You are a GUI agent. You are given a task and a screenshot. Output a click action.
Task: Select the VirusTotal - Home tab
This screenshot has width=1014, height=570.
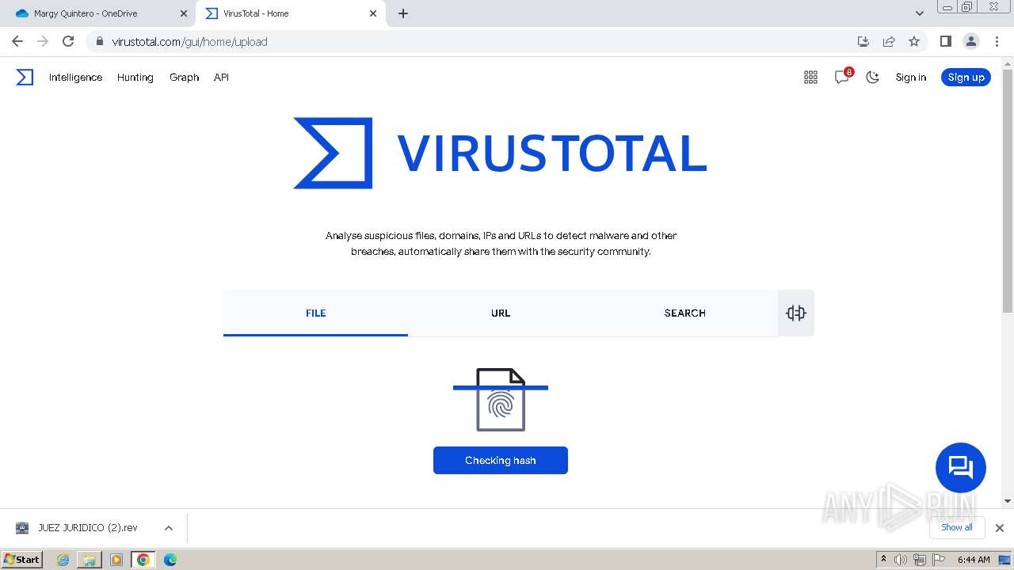(x=290, y=13)
